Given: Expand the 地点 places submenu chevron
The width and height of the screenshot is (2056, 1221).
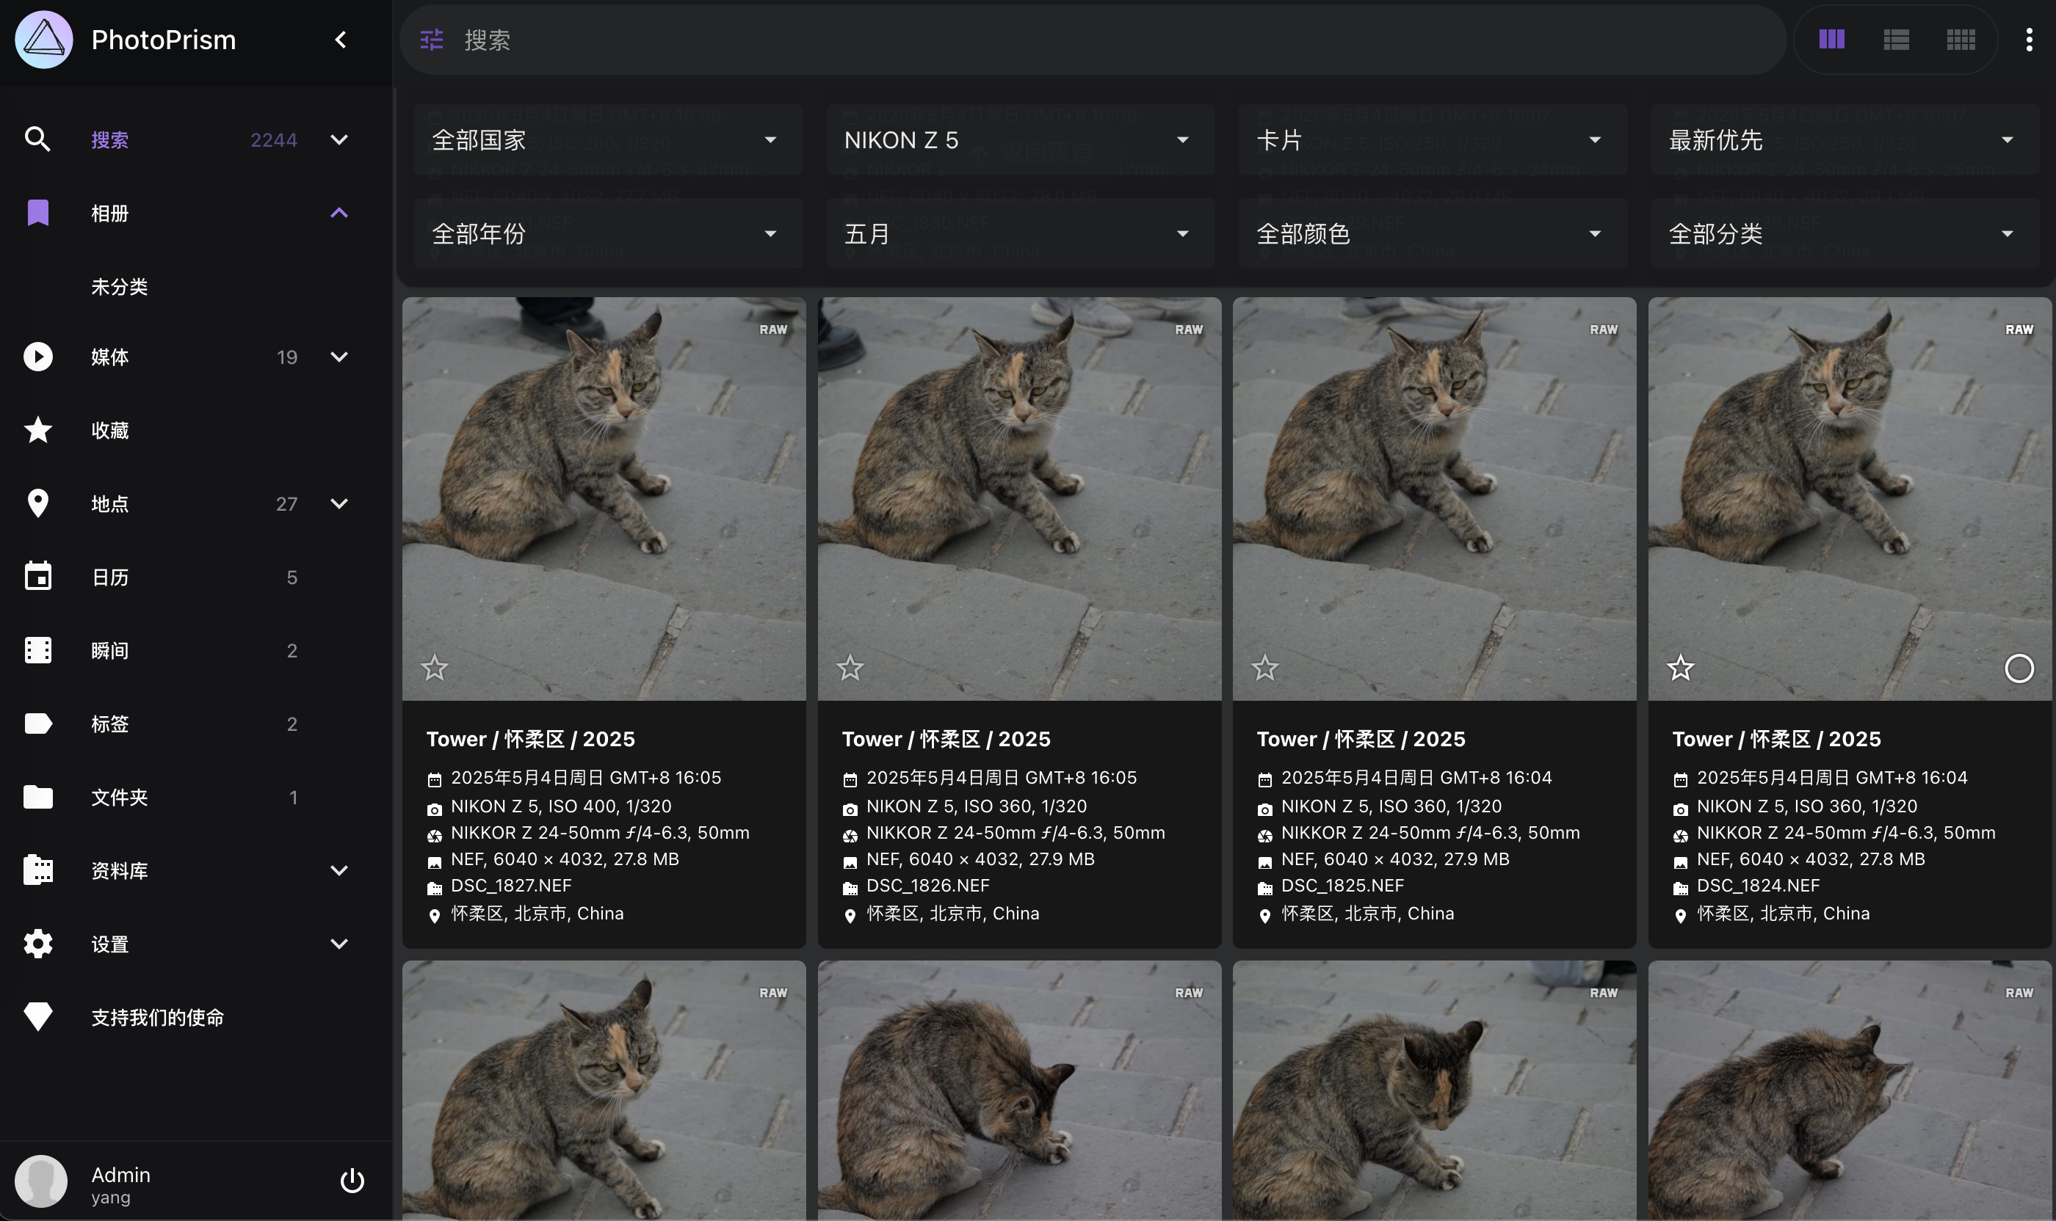Looking at the screenshot, I should [339, 503].
